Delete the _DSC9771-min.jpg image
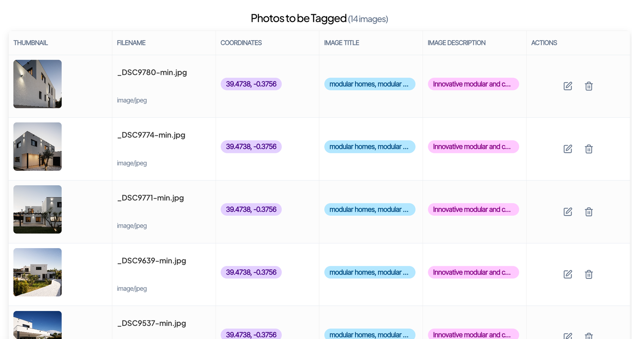Image resolution: width=632 pixels, height=339 pixels. click(x=589, y=212)
